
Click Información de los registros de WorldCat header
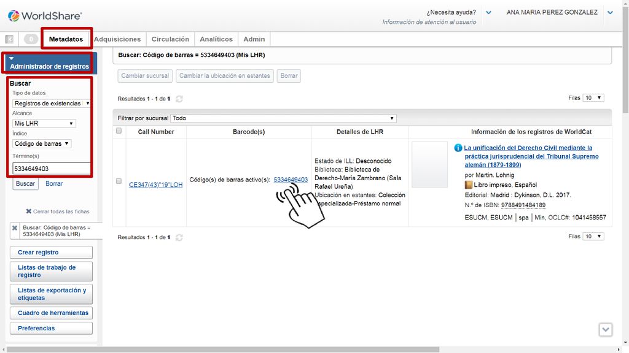531,132
